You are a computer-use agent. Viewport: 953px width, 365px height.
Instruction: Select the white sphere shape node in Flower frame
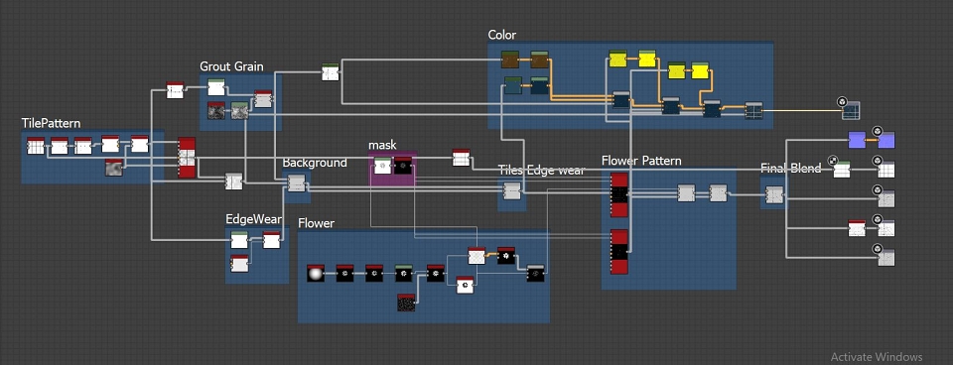[x=316, y=274]
